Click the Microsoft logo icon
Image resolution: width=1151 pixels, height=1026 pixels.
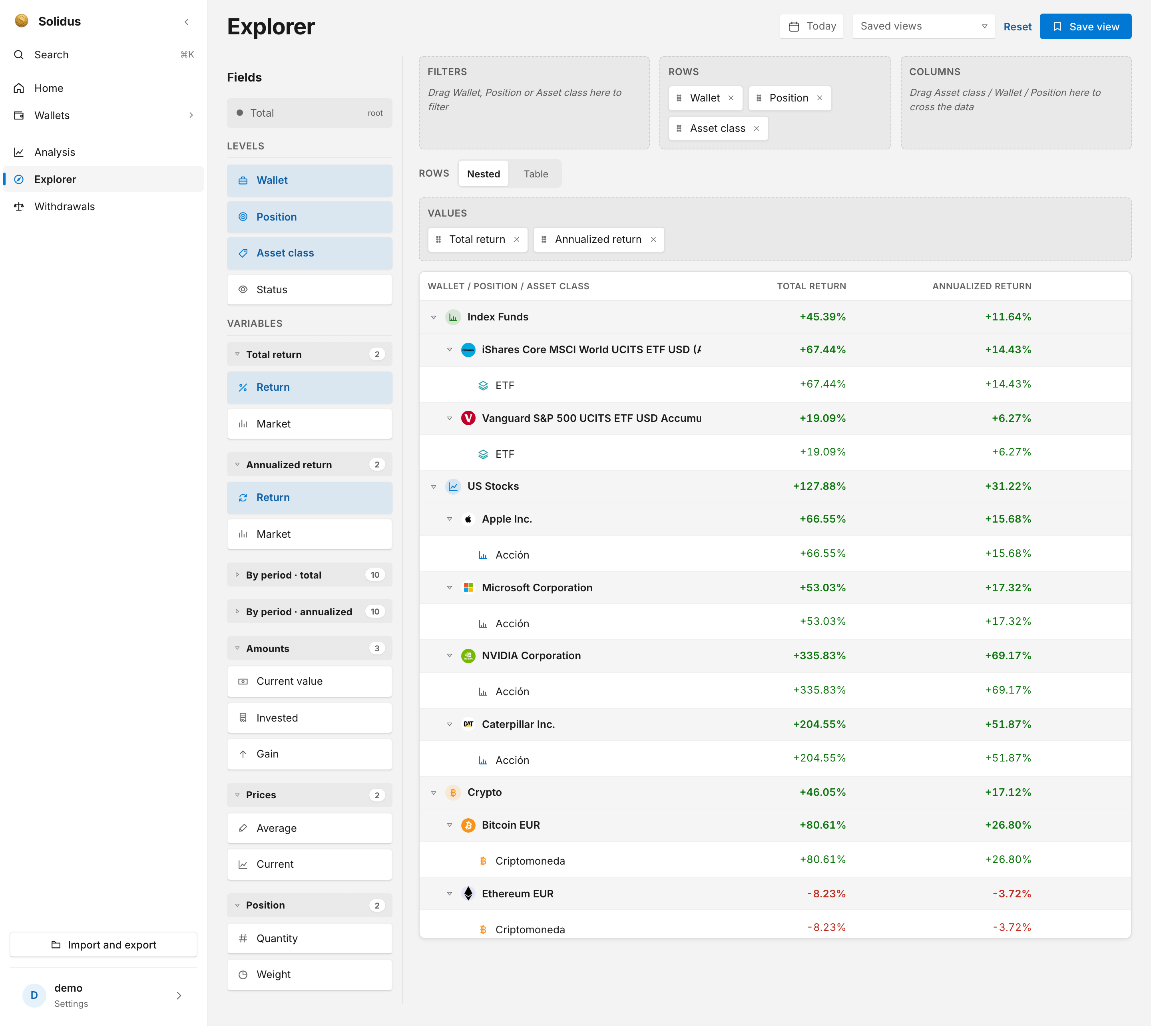[x=468, y=588]
